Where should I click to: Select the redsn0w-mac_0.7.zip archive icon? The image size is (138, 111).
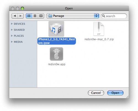click(99, 29)
